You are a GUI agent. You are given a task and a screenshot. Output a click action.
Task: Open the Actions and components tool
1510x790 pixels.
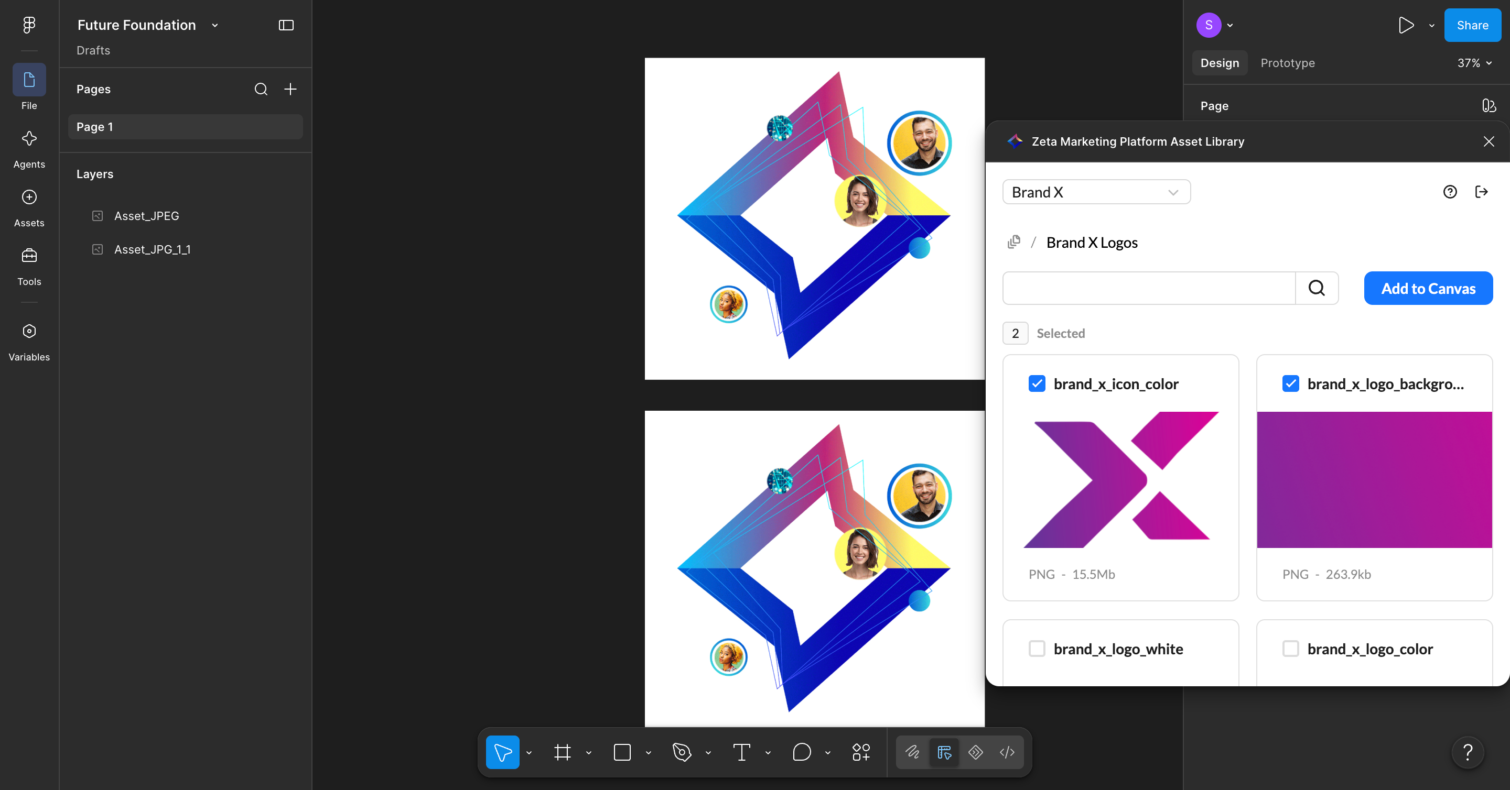(861, 752)
